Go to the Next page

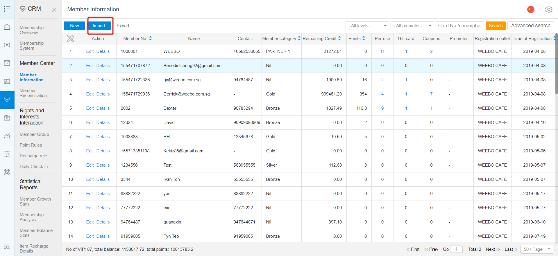[493, 249]
